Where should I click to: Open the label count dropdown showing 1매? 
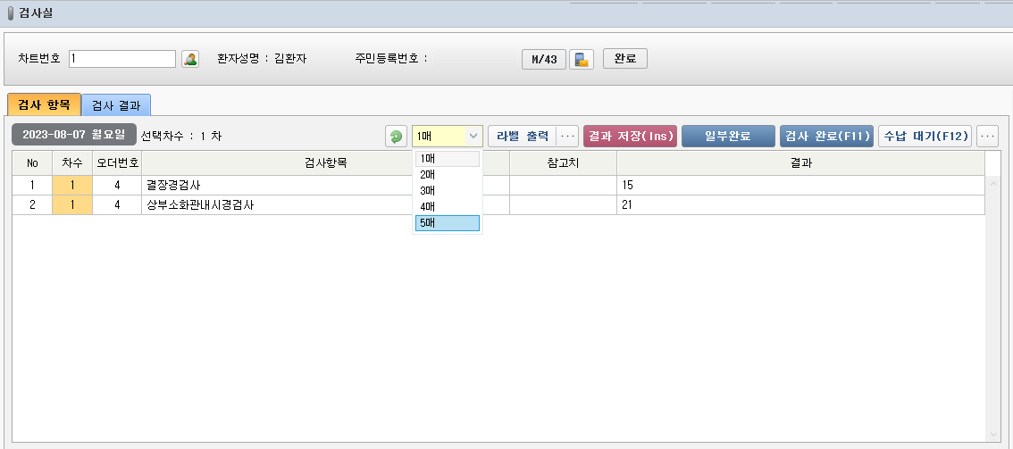[x=448, y=137]
